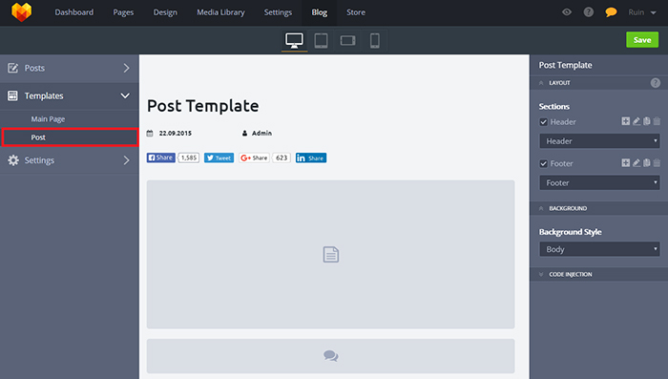Screen dimensions: 668x379
Task: Click copy icon in Header row
Action: point(647,121)
